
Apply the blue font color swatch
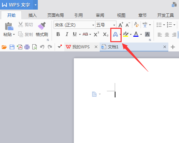(x=136, y=34)
